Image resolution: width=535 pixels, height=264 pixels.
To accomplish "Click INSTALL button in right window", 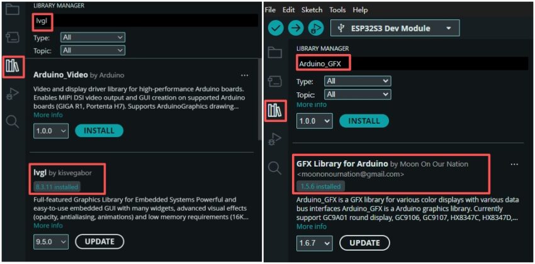I will [364, 121].
